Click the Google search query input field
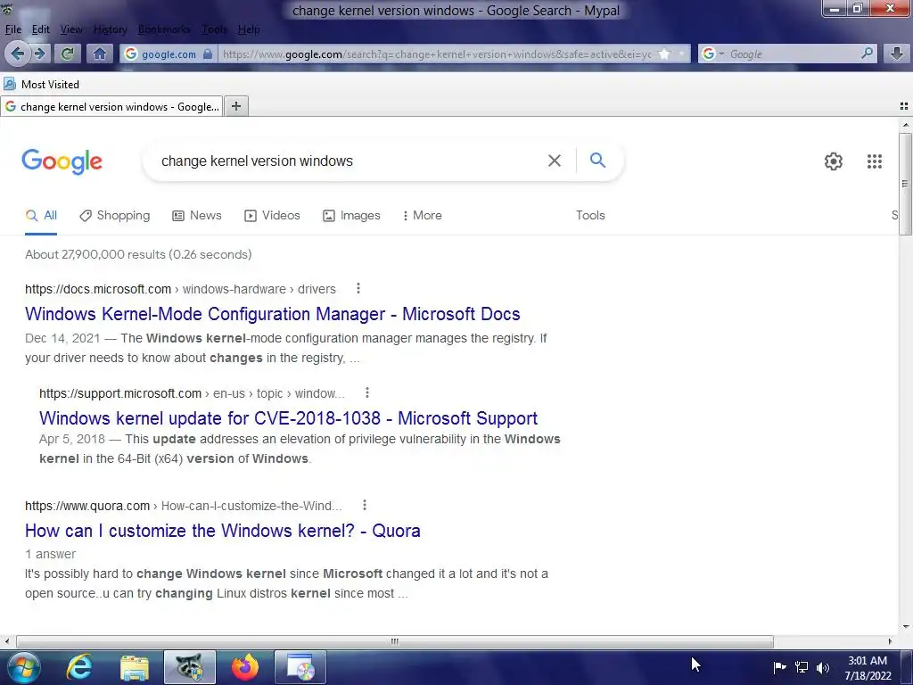 (350, 161)
